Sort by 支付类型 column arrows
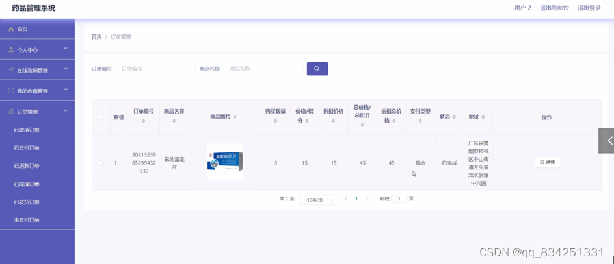The image size is (614, 264). click(x=420, y=121)
